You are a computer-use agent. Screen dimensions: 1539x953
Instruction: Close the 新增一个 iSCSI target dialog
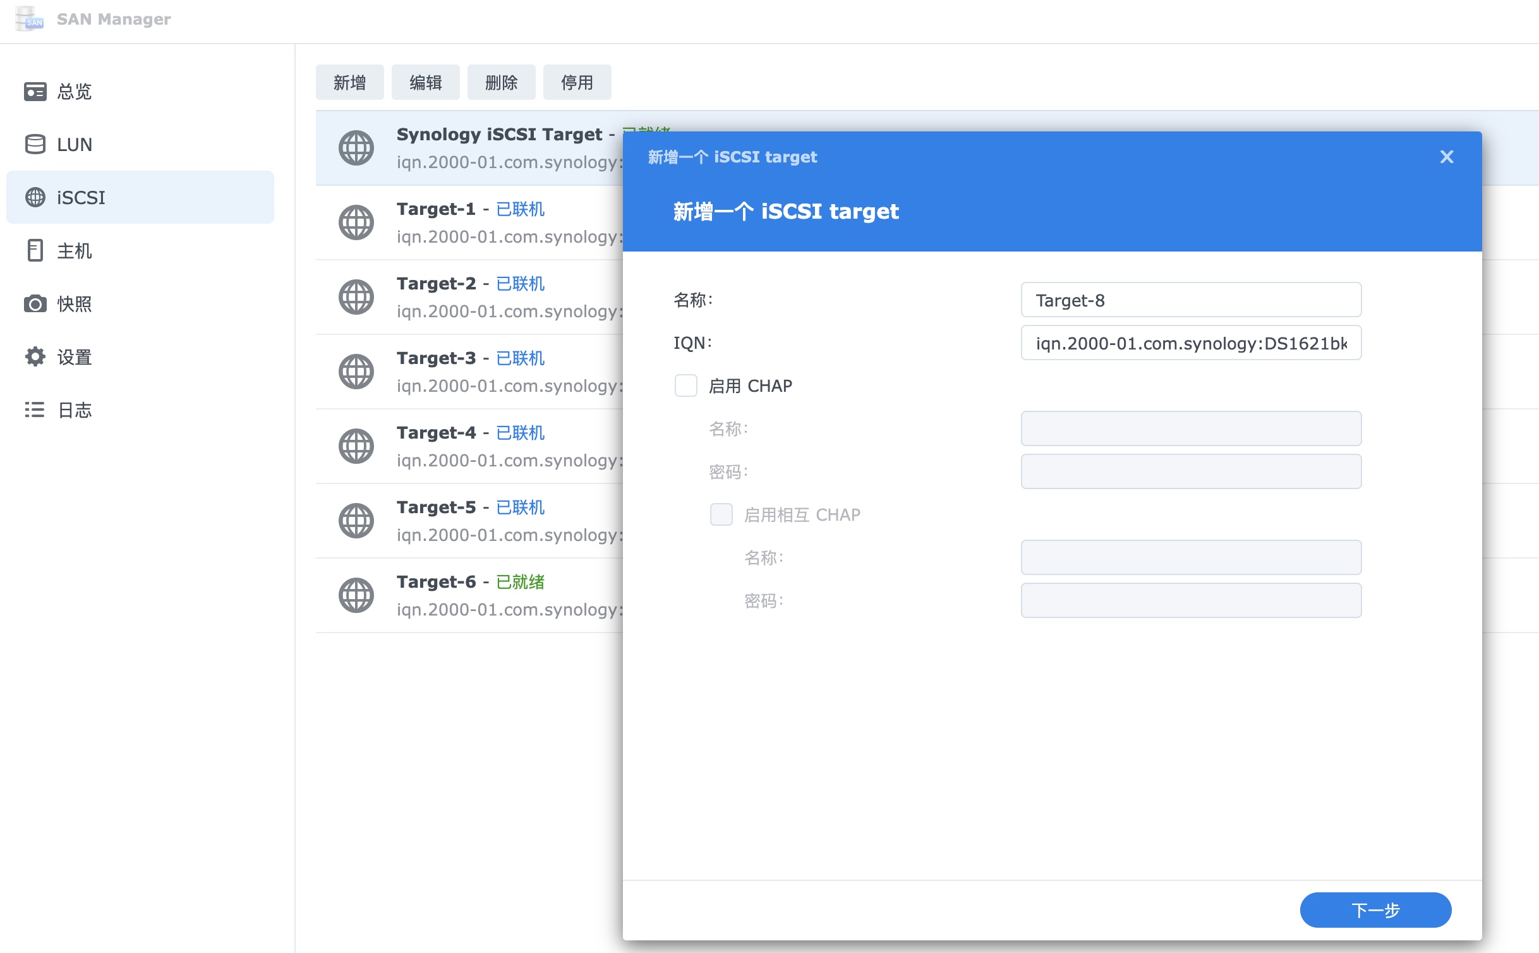pos(1447,157)
